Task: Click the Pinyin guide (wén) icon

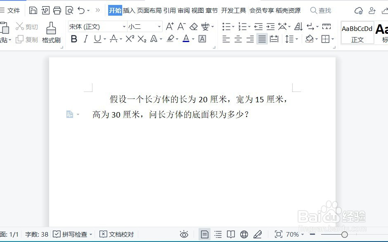Action: coord(205,27)
